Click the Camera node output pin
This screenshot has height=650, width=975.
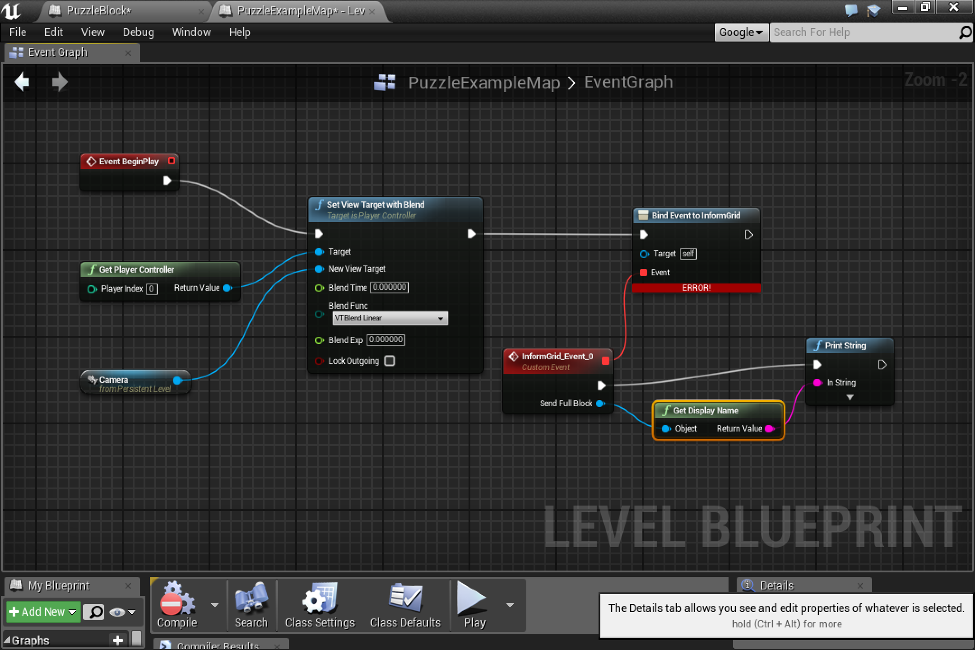177,380
